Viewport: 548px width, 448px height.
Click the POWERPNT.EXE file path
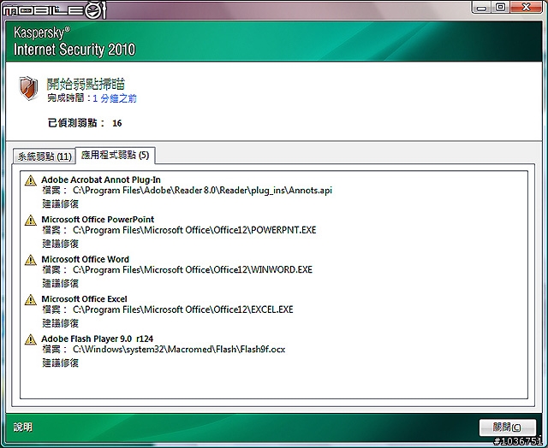click(x=194, y=230)
